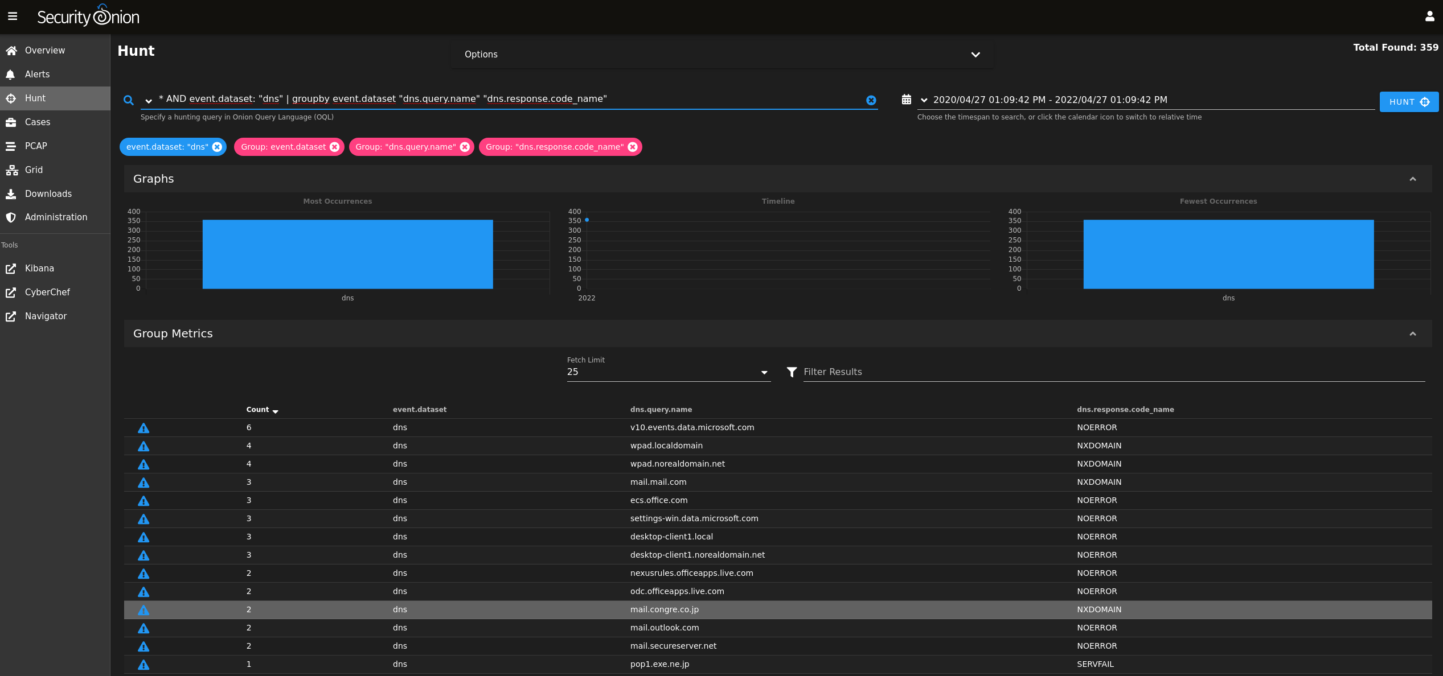Open PCAP in the sidebar
The width and height of the screenshot is (1443, 676).
(x=36, y=146)
